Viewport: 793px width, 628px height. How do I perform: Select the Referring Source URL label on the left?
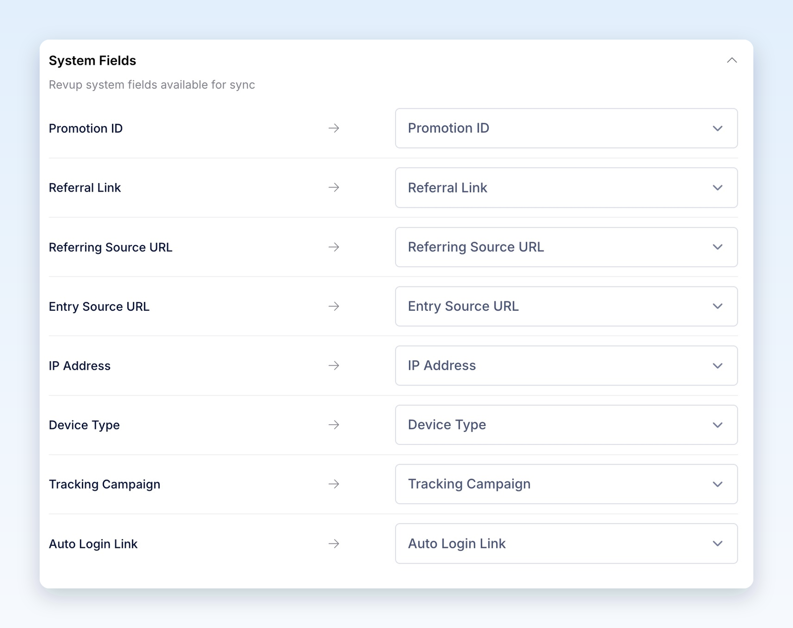(111, 247)
